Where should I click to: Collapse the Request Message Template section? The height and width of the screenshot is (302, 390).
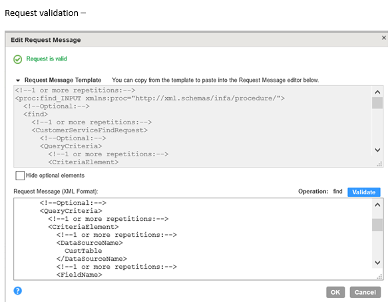click(x=18, y=80)
